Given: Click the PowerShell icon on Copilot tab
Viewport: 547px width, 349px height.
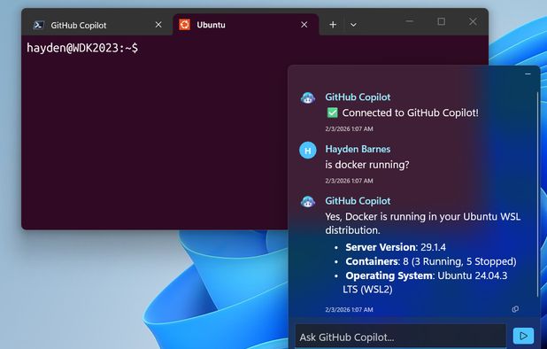Looking at the screenshot, I should 38,25.
